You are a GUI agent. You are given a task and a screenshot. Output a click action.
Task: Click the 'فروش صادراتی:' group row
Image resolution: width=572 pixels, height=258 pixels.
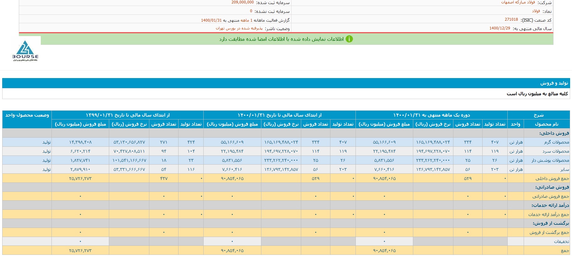(286, 187)
